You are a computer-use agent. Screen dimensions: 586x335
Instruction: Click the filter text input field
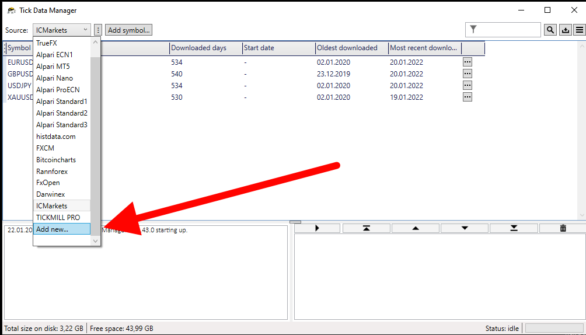coord(508,30)
